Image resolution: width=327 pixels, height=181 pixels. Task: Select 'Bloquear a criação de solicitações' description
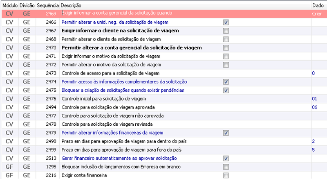pyautogui.click(x=123, y=90)
